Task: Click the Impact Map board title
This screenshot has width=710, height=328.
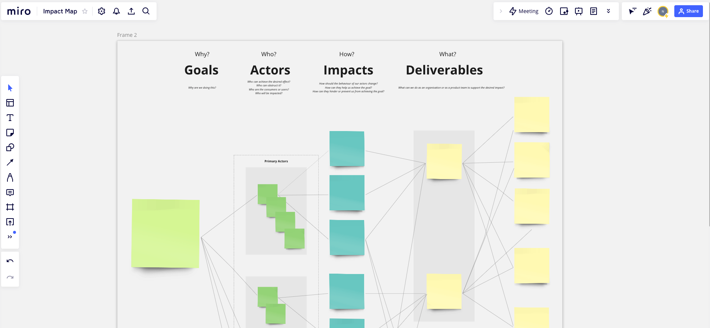Action: (60, 11)
